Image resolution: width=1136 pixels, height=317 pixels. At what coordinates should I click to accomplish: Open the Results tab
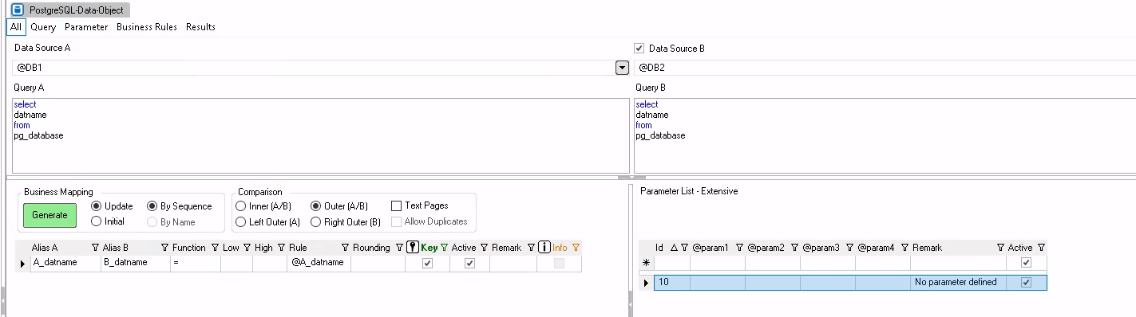point(200,27)
